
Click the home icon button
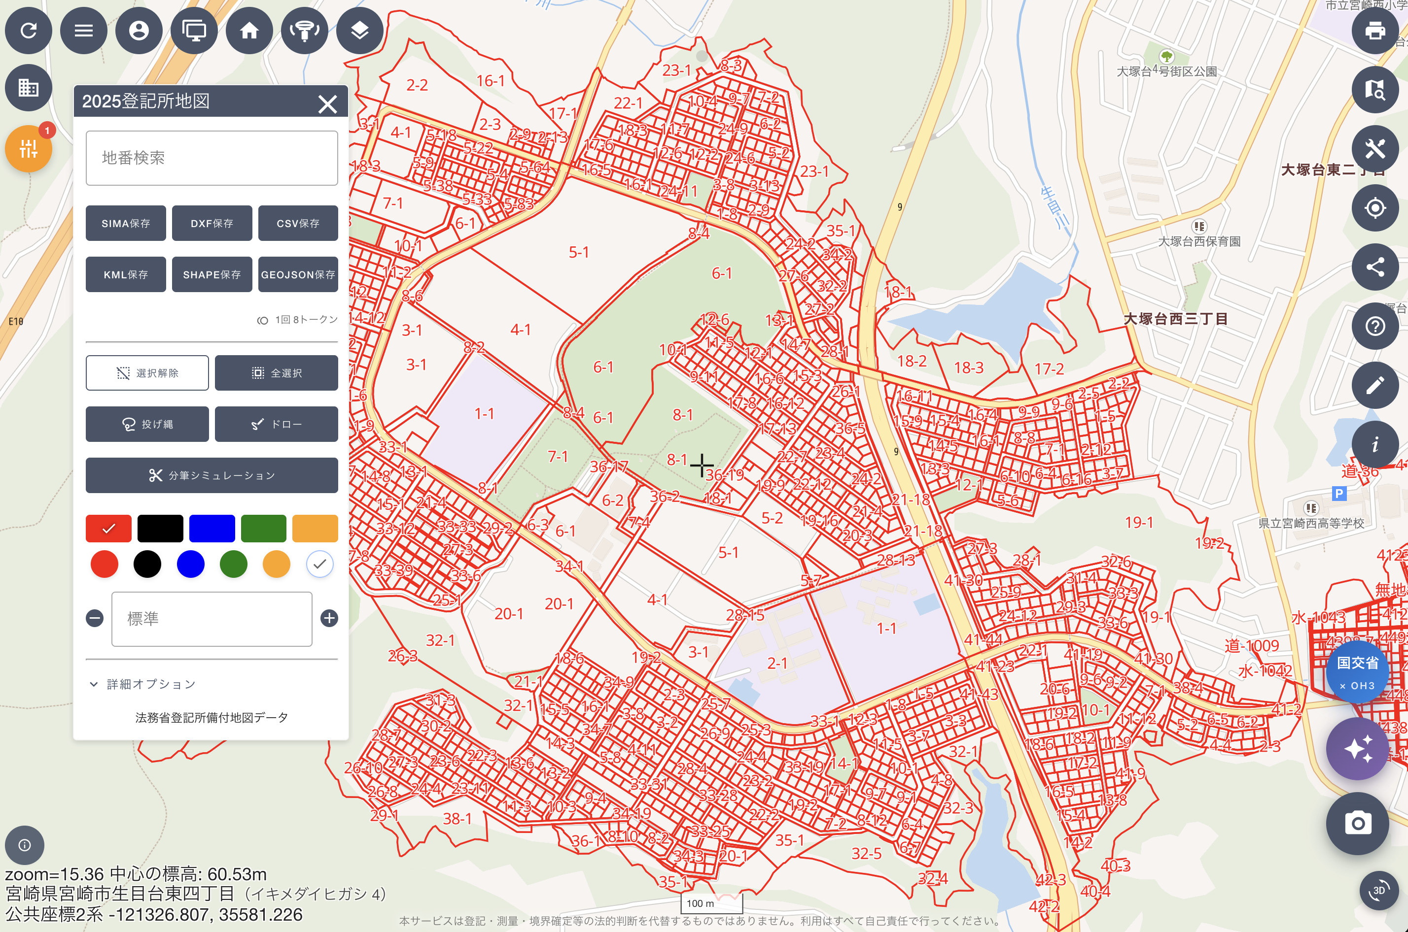[x=249, y=31]
